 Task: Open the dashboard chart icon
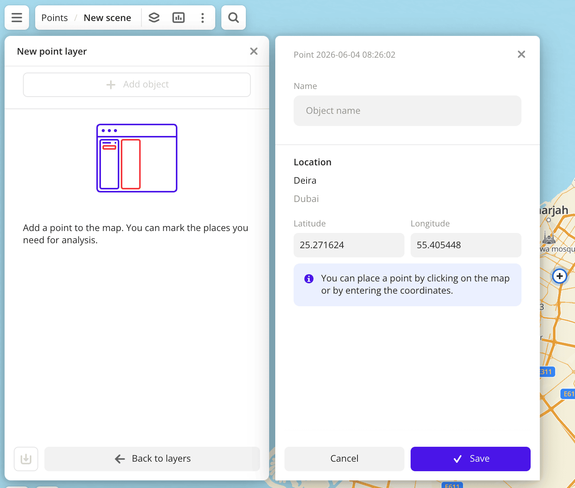[x=179, y=18]
